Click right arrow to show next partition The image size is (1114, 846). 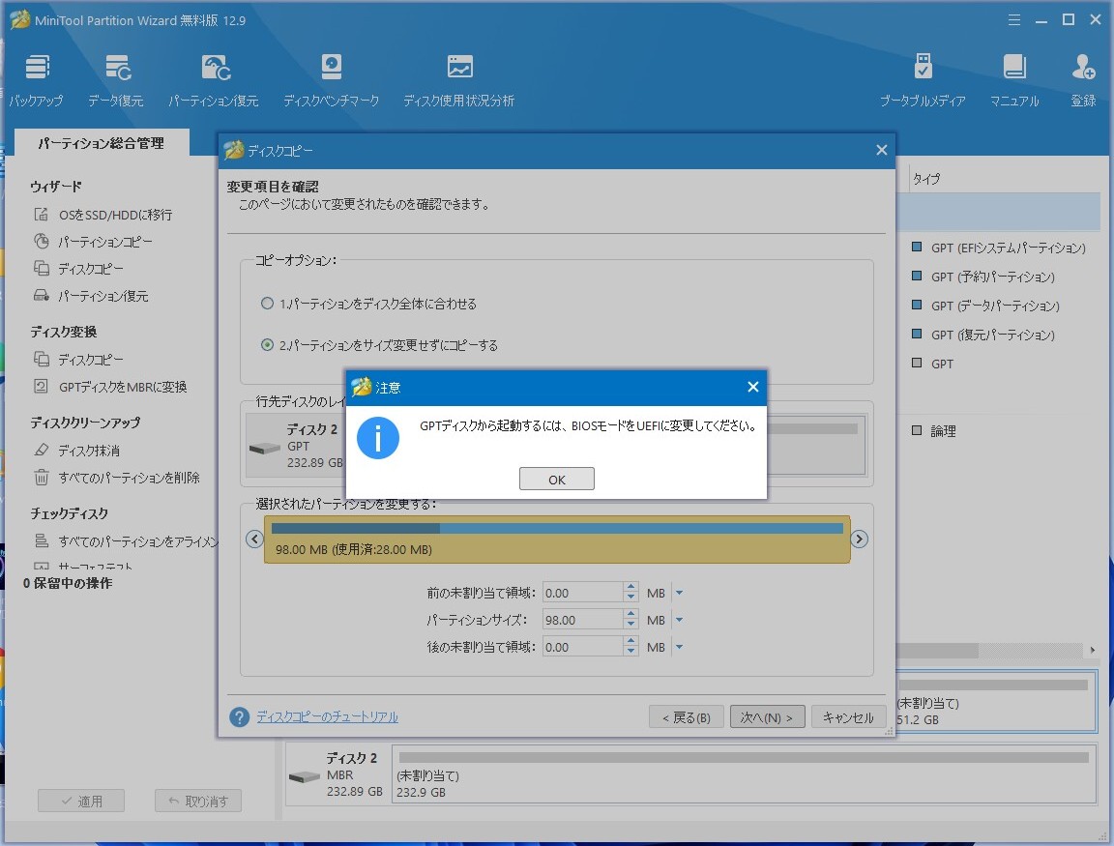point(859,540)
